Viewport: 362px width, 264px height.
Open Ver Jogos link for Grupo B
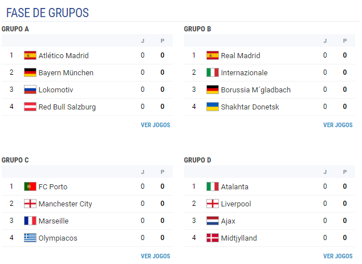click(x=337, y=125)
